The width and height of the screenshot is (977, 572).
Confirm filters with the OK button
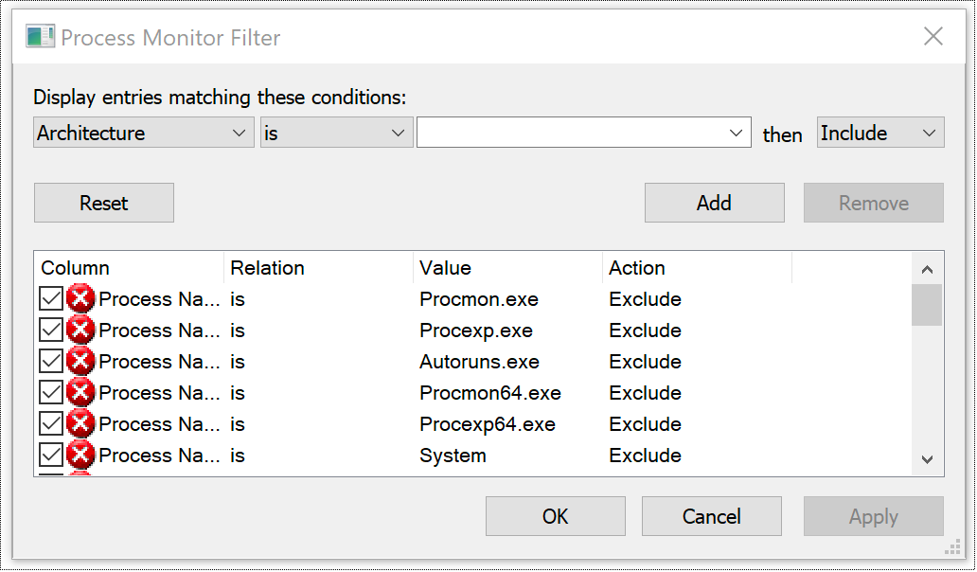(x=556, y=516)
